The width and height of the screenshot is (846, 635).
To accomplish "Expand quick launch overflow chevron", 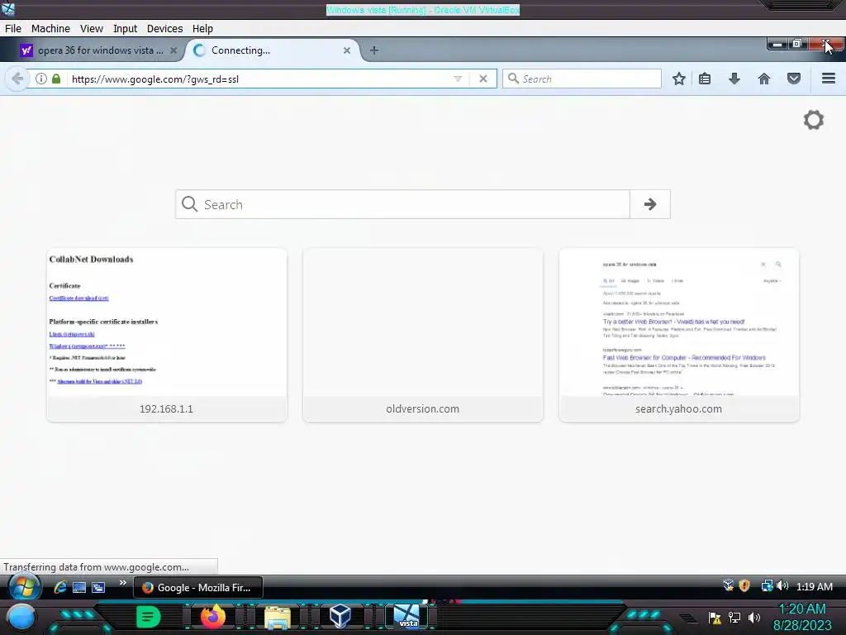I will (x=122, y=583).
